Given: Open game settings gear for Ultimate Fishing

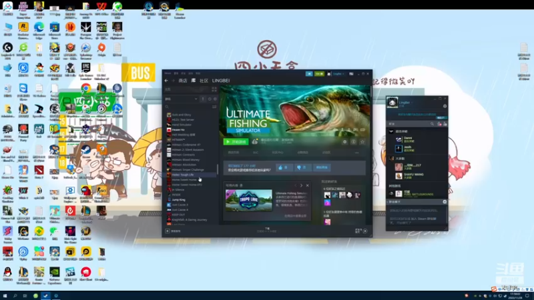Looking at the screenshot, I should pos(344,142).
